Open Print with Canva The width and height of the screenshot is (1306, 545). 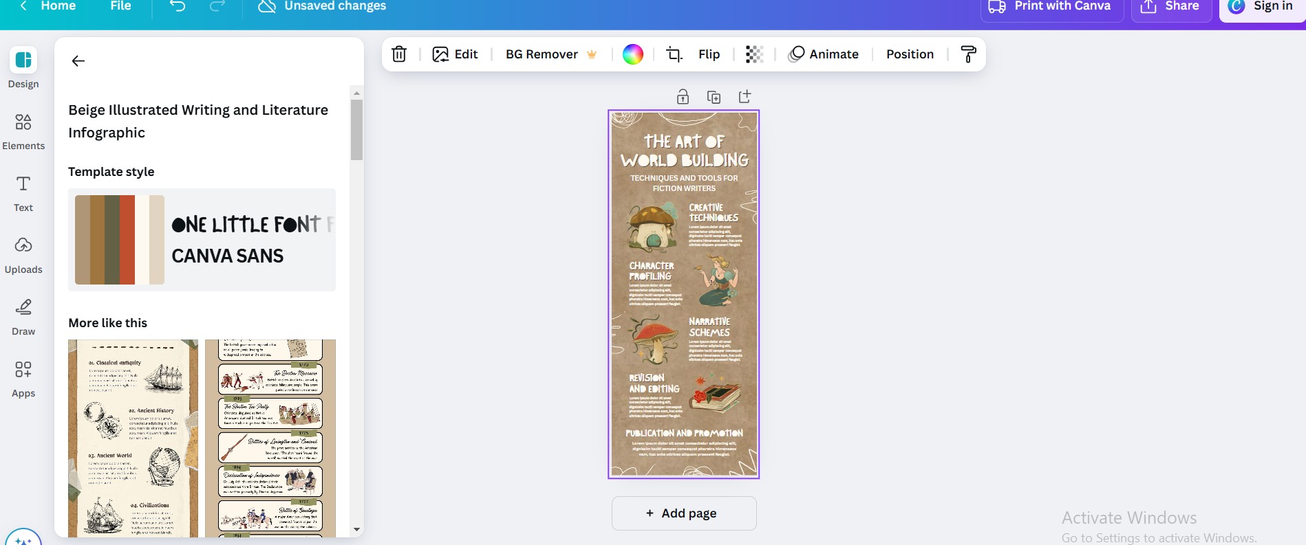click(1051, 8)
